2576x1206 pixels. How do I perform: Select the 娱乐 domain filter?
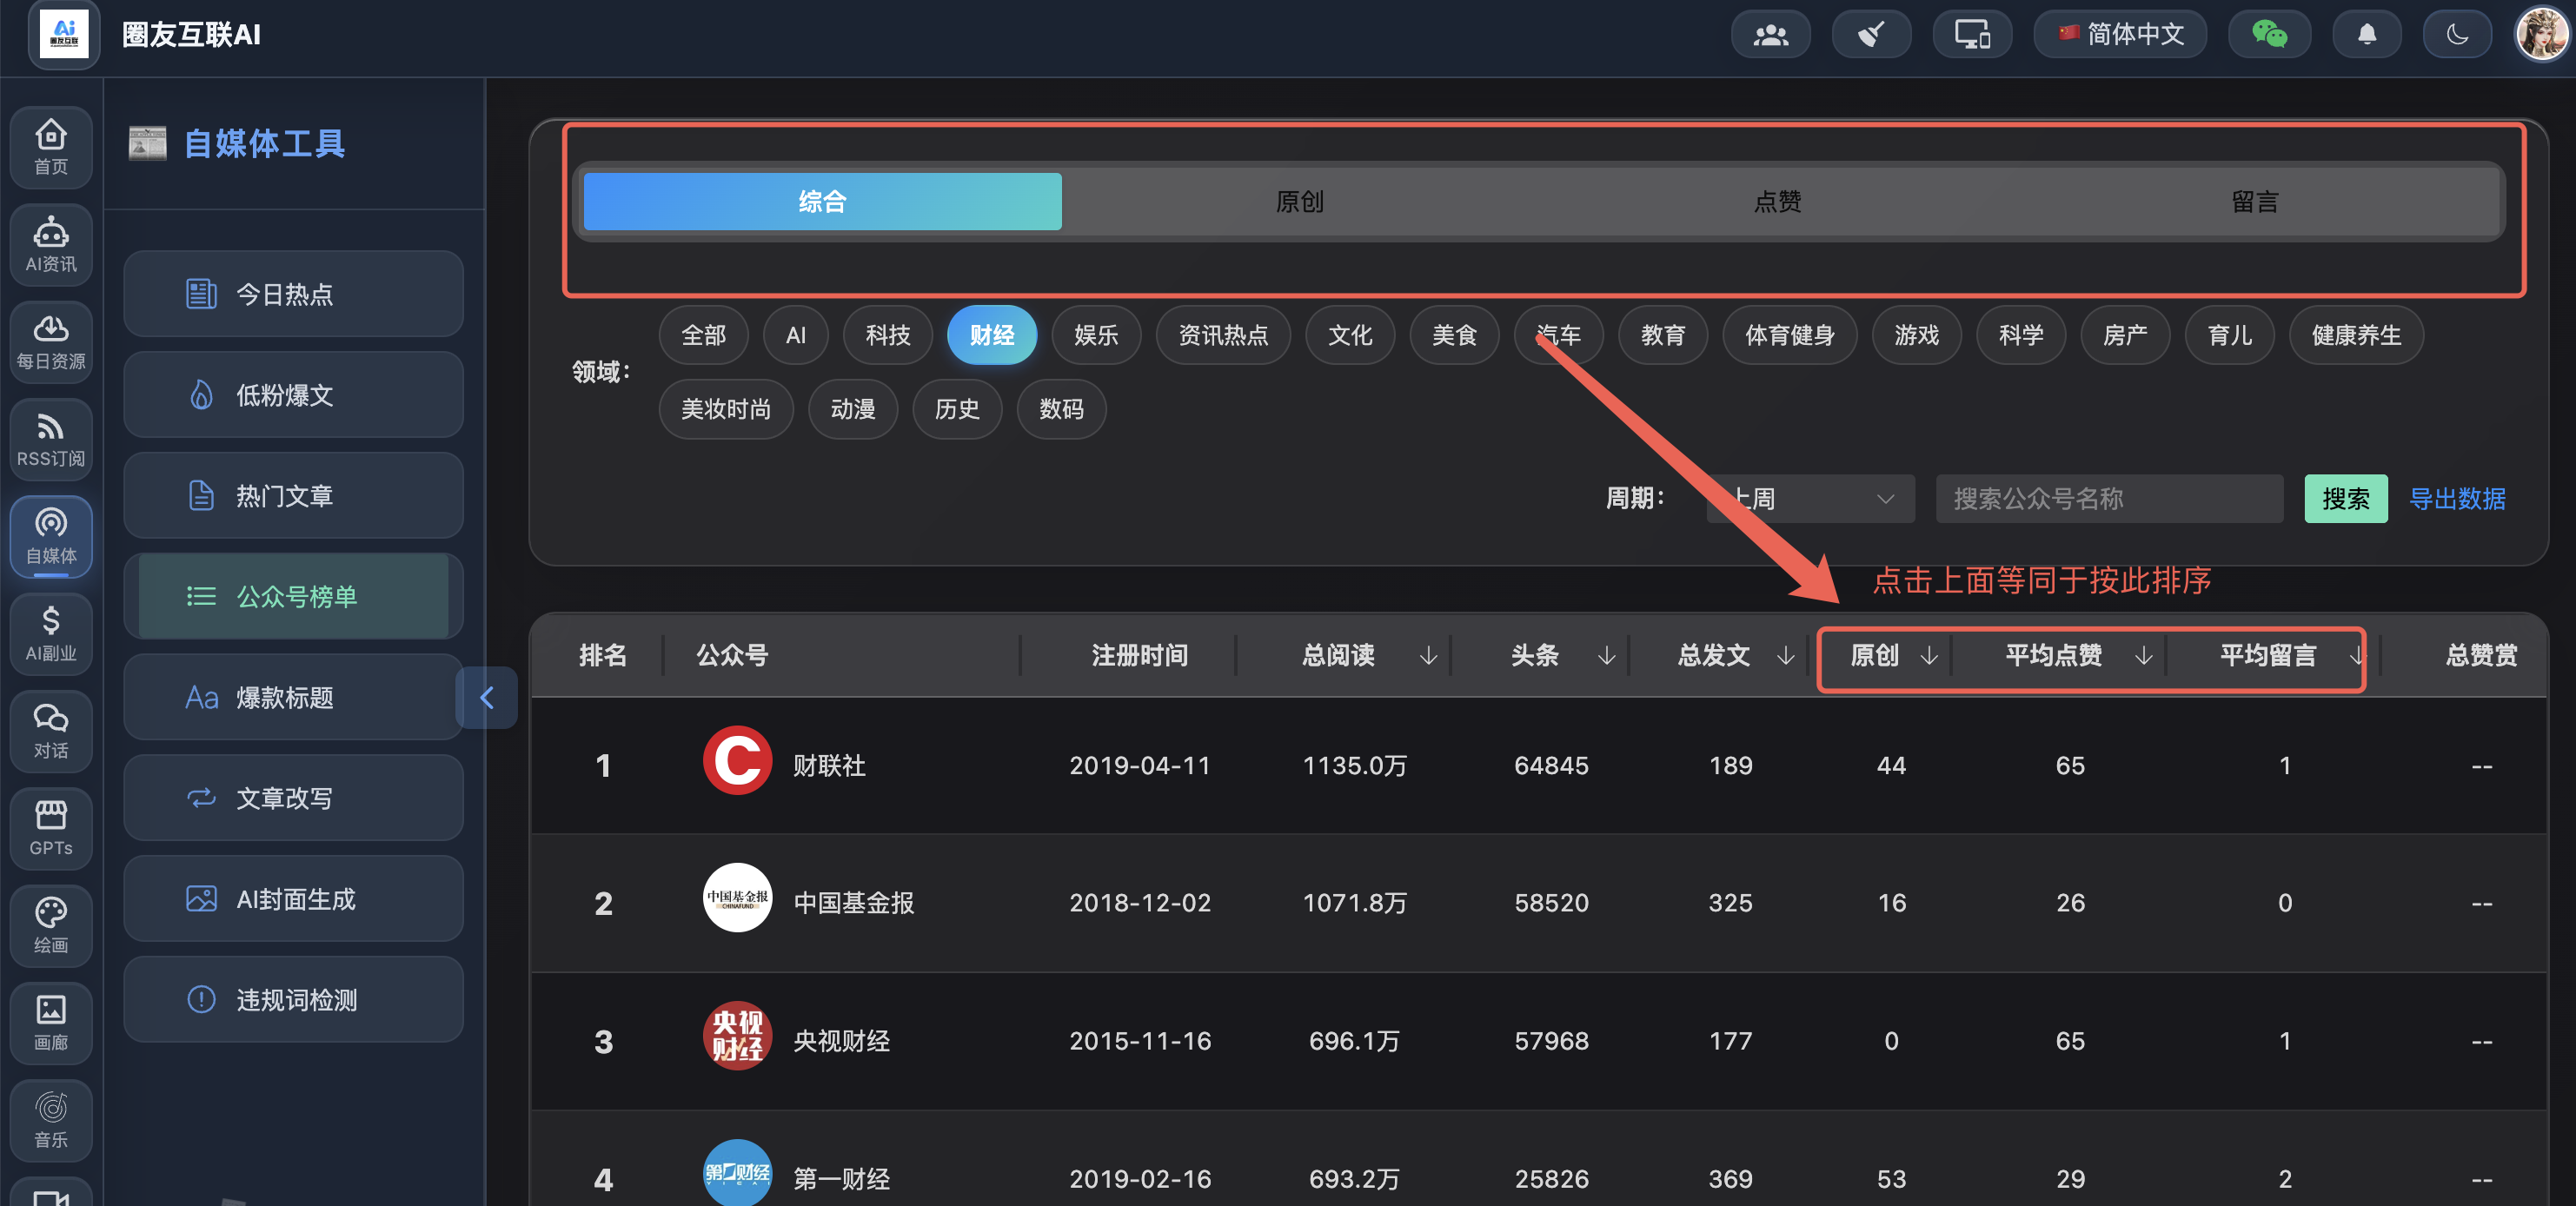pyautogui.click(x=1096, y=335)
